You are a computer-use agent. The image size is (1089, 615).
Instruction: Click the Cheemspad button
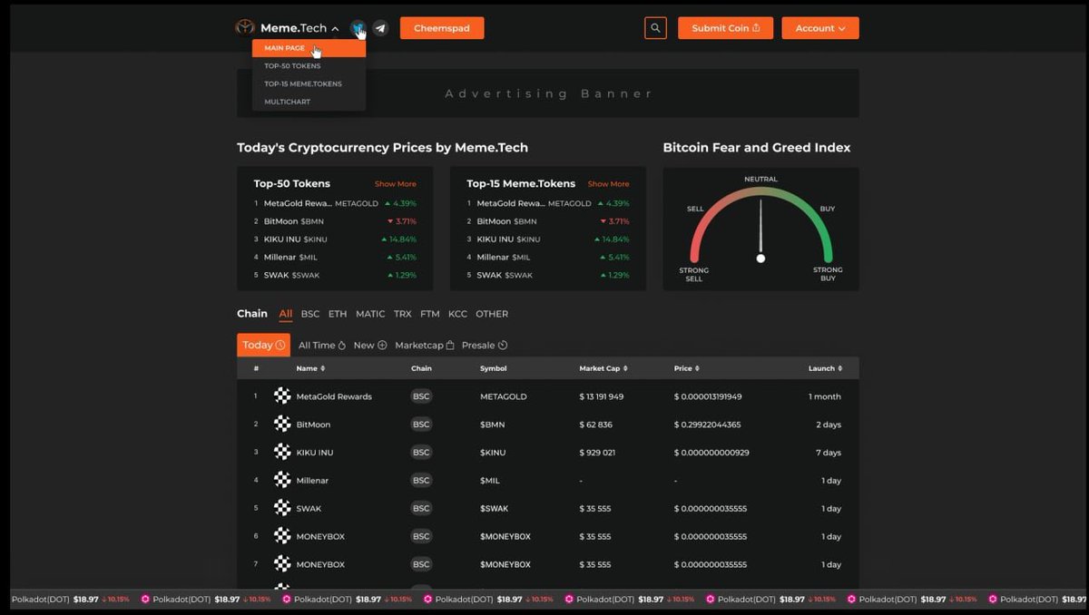point(442,28)
